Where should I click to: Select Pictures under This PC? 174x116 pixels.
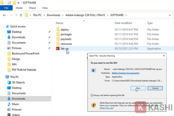point(17,109)
